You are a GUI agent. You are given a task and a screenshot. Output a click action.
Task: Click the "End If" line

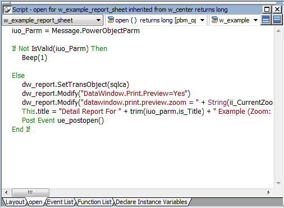(21, 130)
